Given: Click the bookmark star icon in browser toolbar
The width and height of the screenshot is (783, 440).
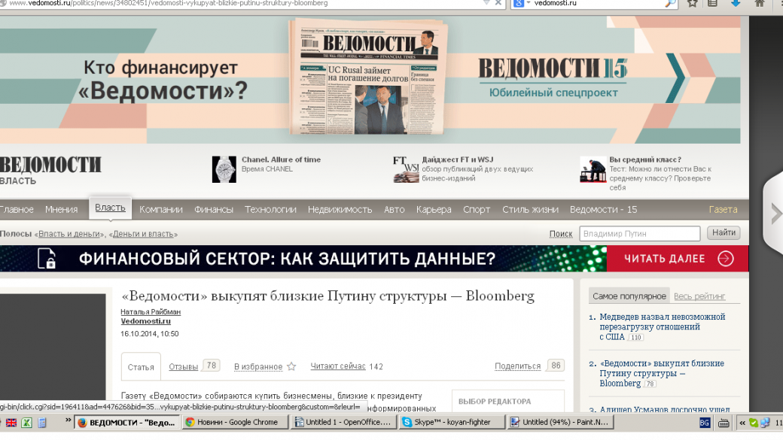Looking at the screenshot, I should tap(692, 3).
